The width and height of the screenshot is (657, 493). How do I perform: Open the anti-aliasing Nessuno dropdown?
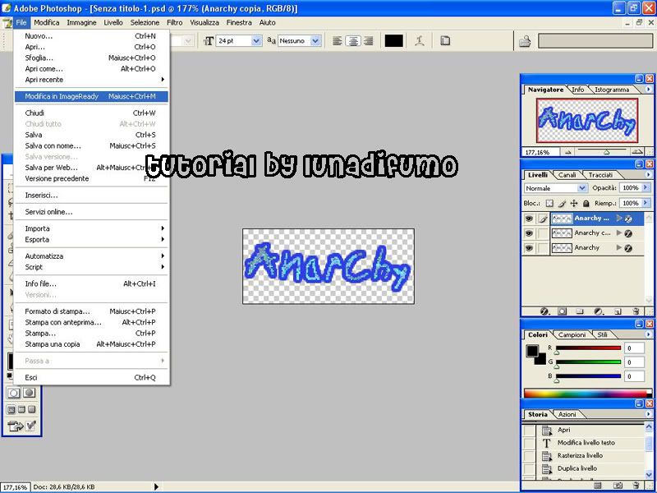tap(315, 40)
